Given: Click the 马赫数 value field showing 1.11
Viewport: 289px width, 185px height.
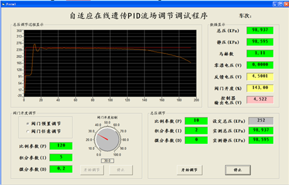Looking at the screenshot, I should coord(260,53).
